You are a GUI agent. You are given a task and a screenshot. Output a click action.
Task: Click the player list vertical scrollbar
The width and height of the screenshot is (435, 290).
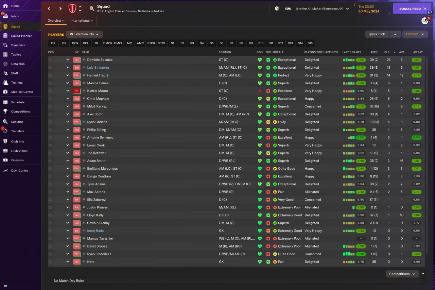click(427, 155)
